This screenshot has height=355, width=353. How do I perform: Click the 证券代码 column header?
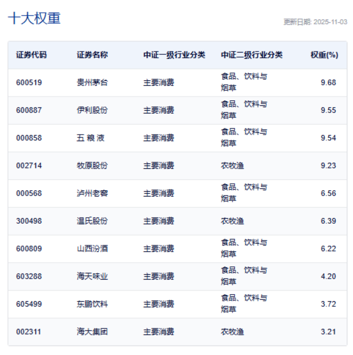(x=31, y=55)
